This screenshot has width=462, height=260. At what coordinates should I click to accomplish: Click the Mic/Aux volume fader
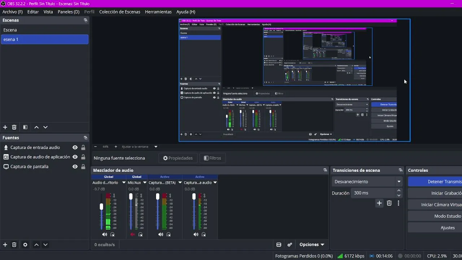point(131,196)
